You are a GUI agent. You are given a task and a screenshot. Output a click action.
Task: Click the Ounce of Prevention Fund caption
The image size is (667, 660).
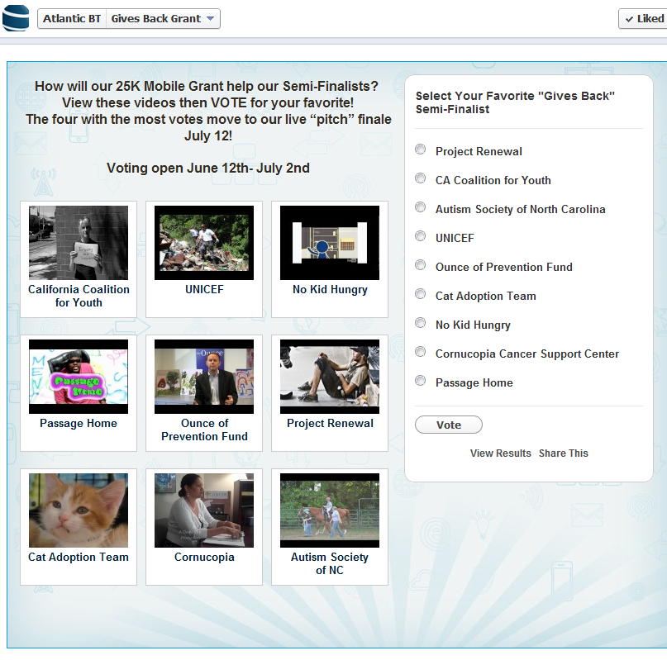coord(204,430)
